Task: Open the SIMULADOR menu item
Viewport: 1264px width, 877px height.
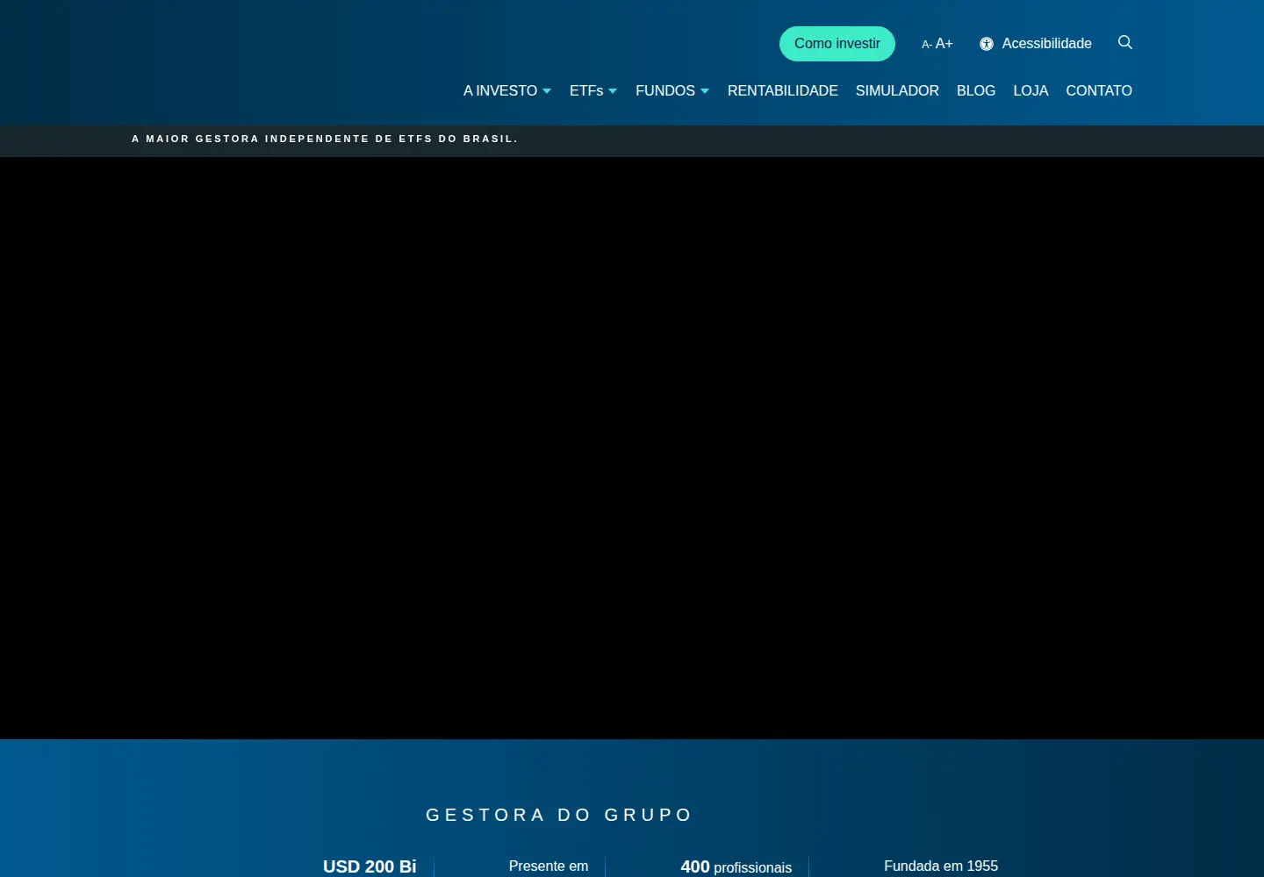Action: pyautogui.click(x=897, y=90)
